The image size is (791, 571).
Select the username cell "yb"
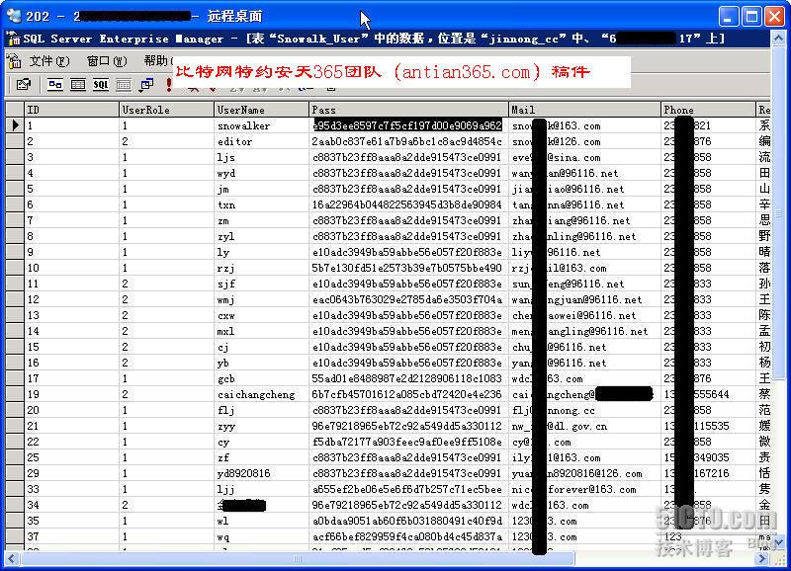tap(261, 363)
